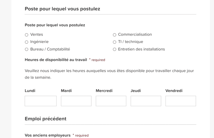
Task: Click the Mardi column label
Action: (x=66, y=91)
